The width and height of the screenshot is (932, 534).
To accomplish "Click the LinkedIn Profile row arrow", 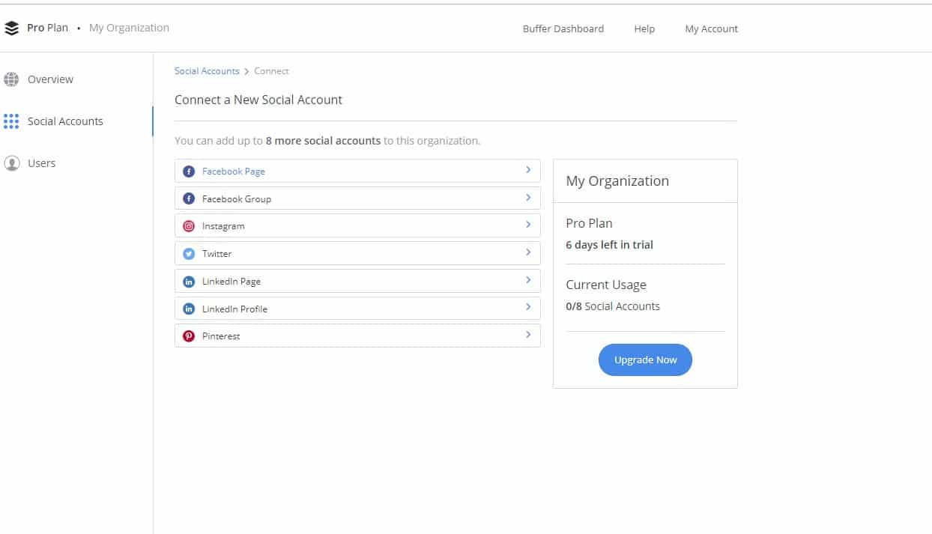I will coord(528,307).
